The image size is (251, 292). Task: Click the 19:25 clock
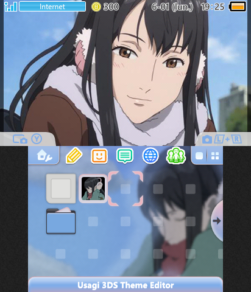pyautogui.click(x=213, y=7)
